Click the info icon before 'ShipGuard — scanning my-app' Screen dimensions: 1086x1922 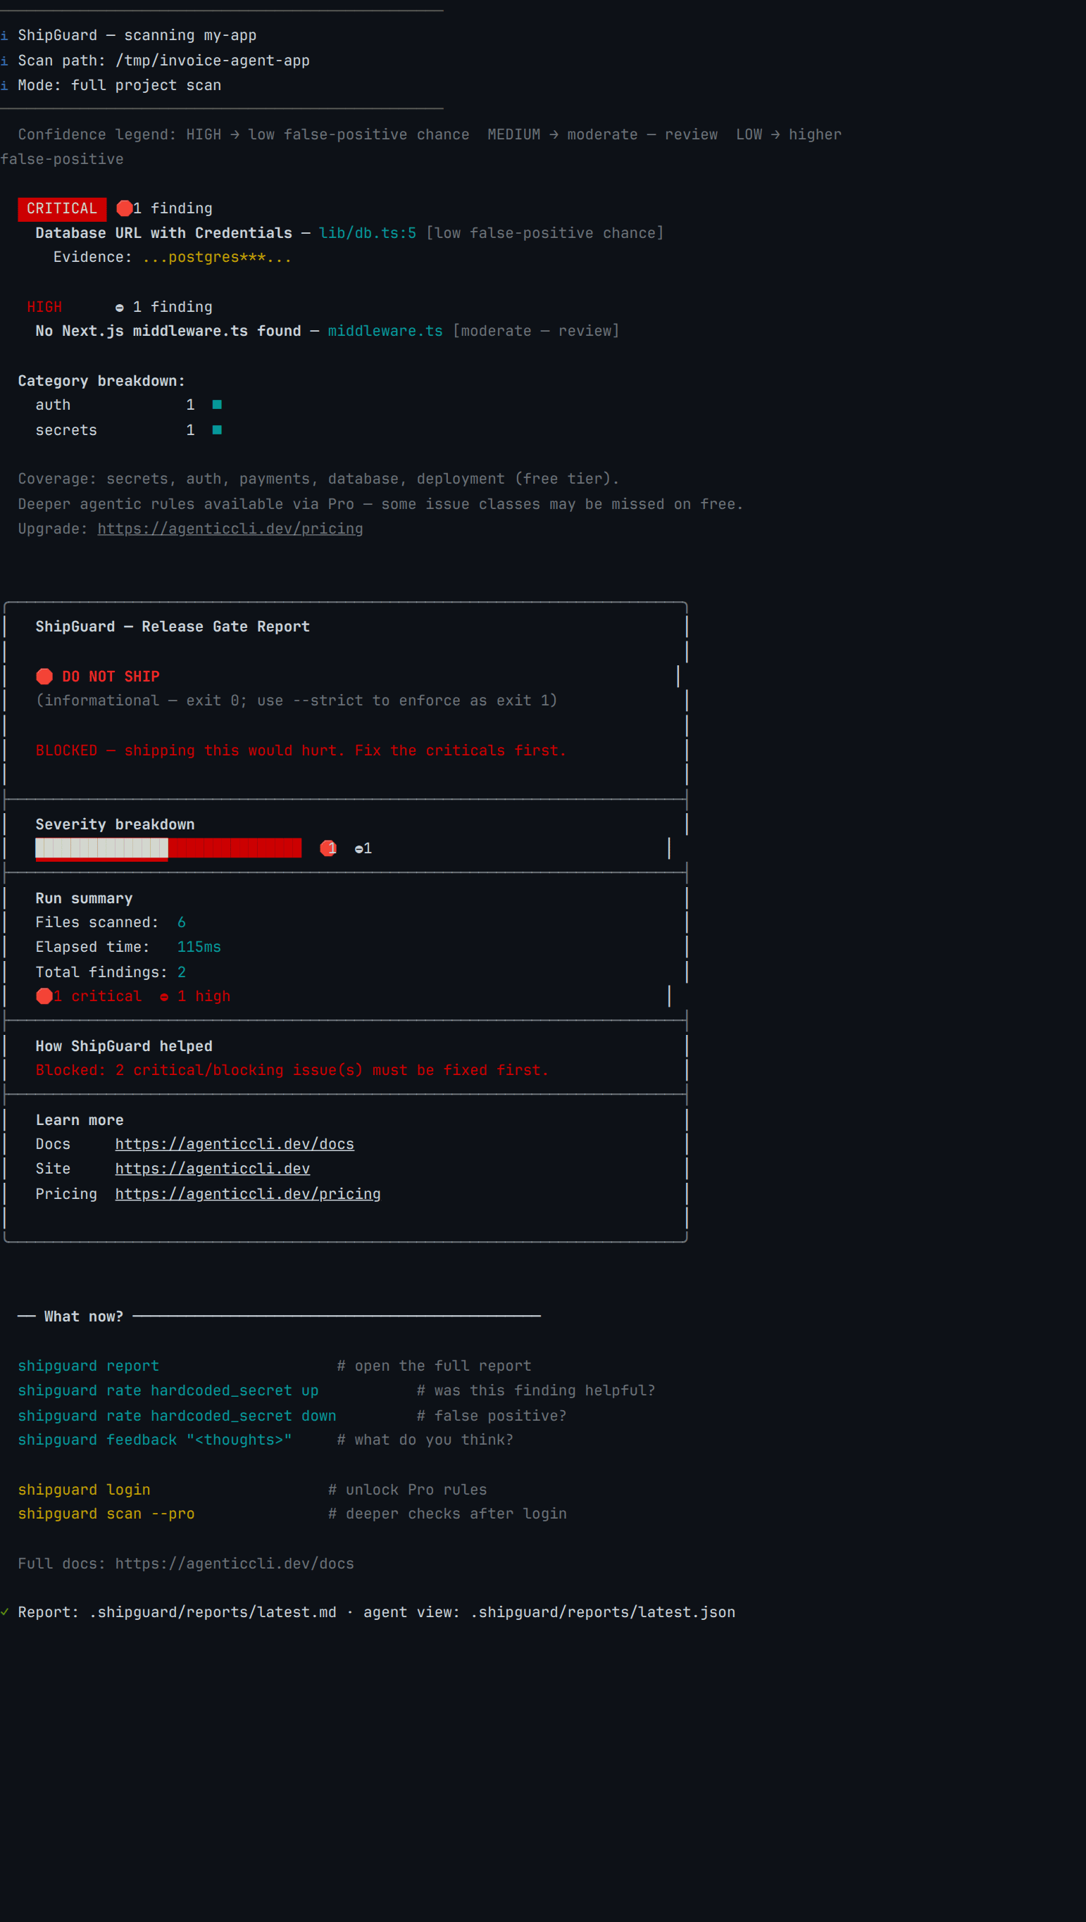[x=4, y=35]
